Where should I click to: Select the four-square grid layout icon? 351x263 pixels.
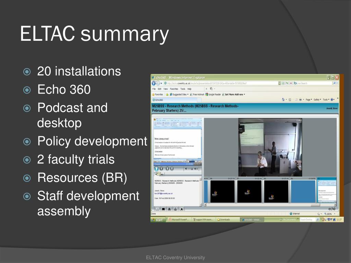169,209
